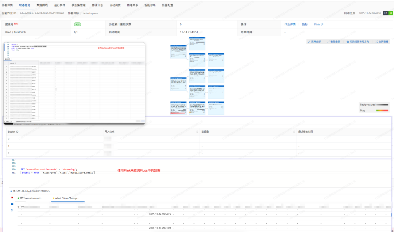Click the expand-results fullscreen icon under stop icon
The width and height of the screenshot is (394, 232).
tap(12, 210)
